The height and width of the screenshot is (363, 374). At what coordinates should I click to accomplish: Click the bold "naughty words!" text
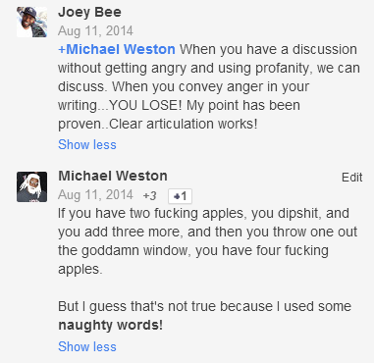coord(110,325)
